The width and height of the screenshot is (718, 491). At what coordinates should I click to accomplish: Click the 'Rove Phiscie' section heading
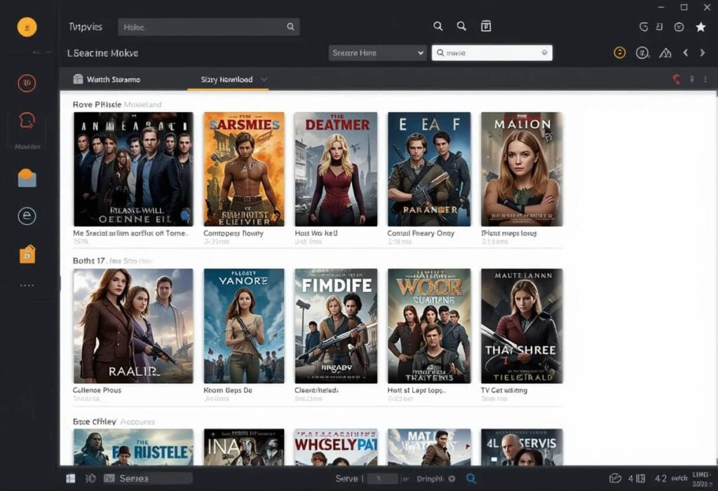[x=97, y=104]
